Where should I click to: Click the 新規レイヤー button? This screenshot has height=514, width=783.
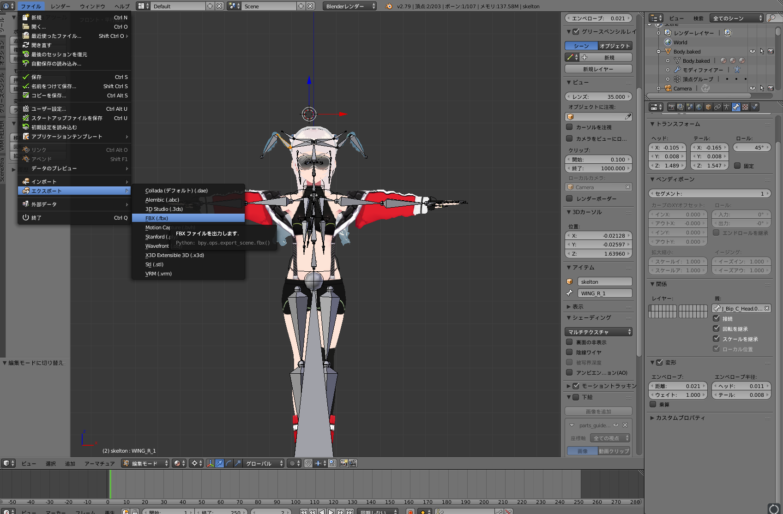pos(598,69)
